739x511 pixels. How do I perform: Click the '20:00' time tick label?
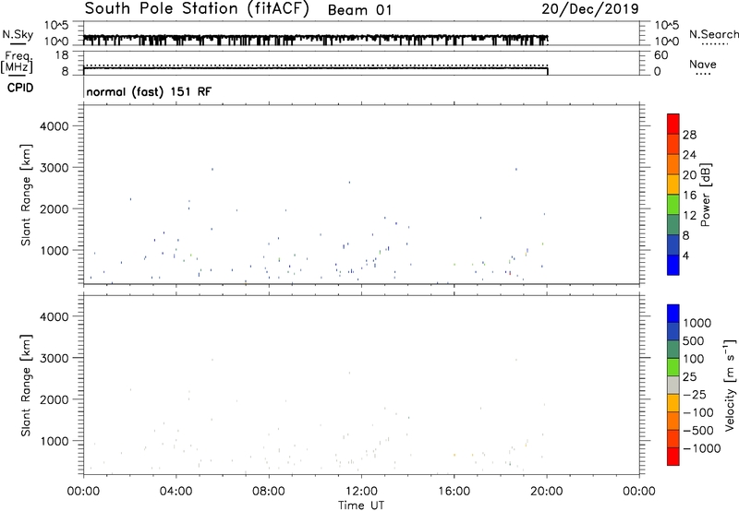[547, 492]
